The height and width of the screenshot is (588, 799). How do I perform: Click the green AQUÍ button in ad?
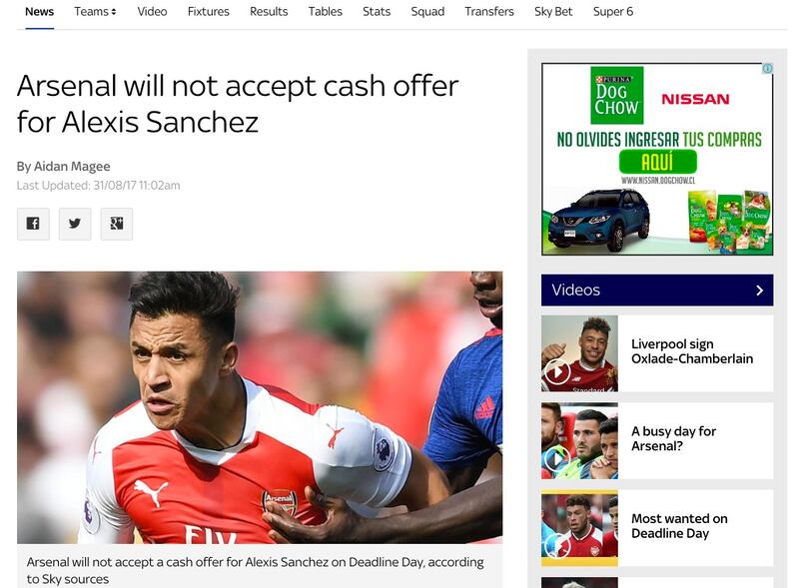(657, 162)
